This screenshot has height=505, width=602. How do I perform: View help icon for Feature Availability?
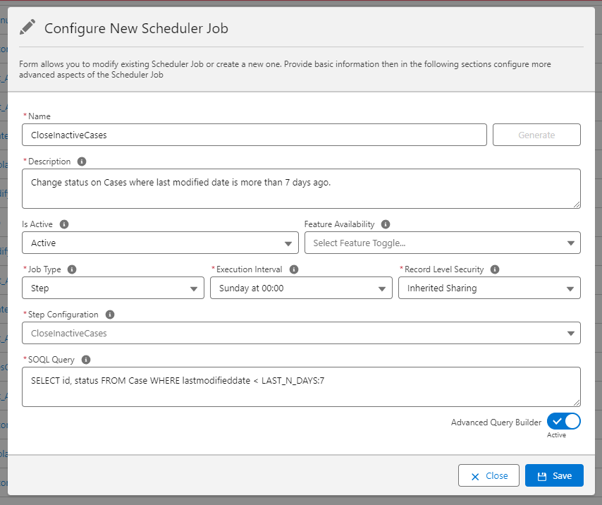point(385,224)
